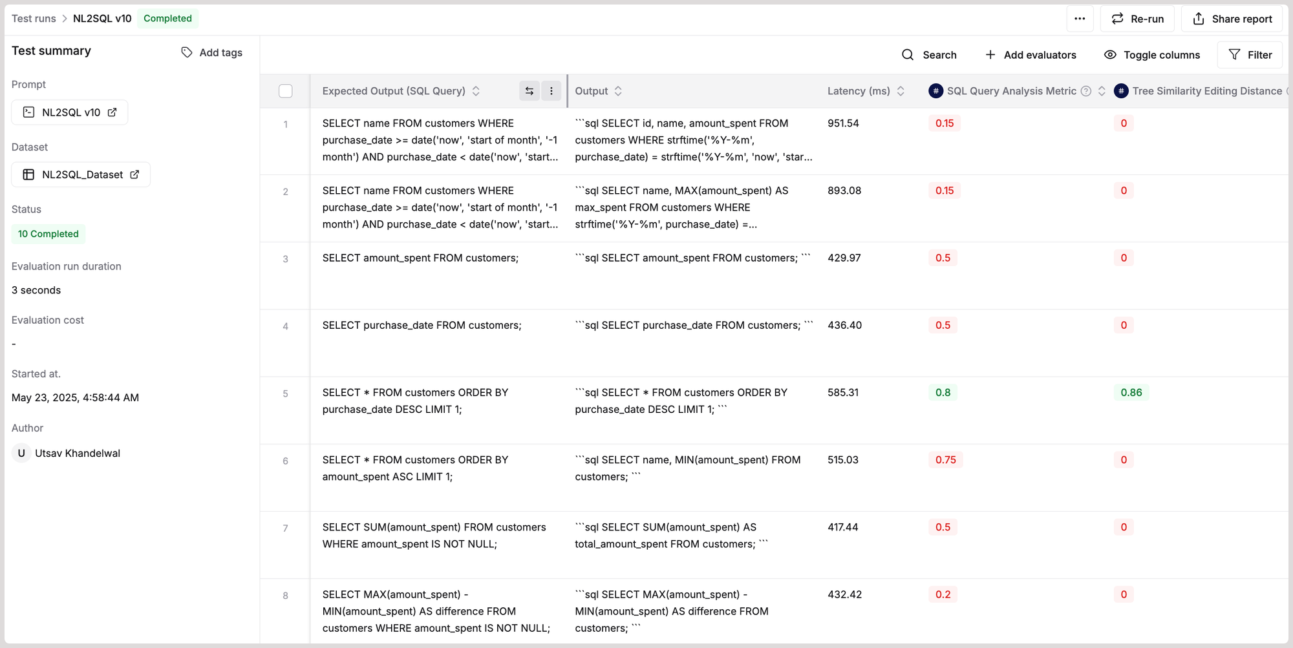The image size is (1293, 648).
Task: Toggle columns visibility with the eye button
Action: point(1110,55)
